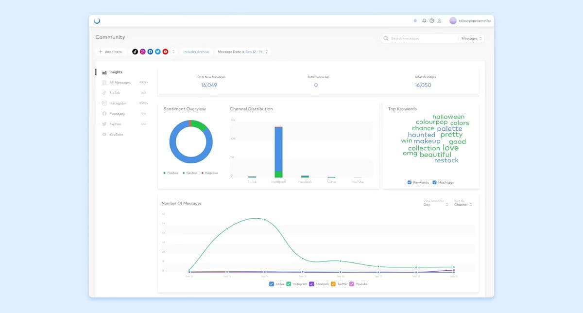Uncheck Facebook in the chart legend

click(x=312, y=284)
